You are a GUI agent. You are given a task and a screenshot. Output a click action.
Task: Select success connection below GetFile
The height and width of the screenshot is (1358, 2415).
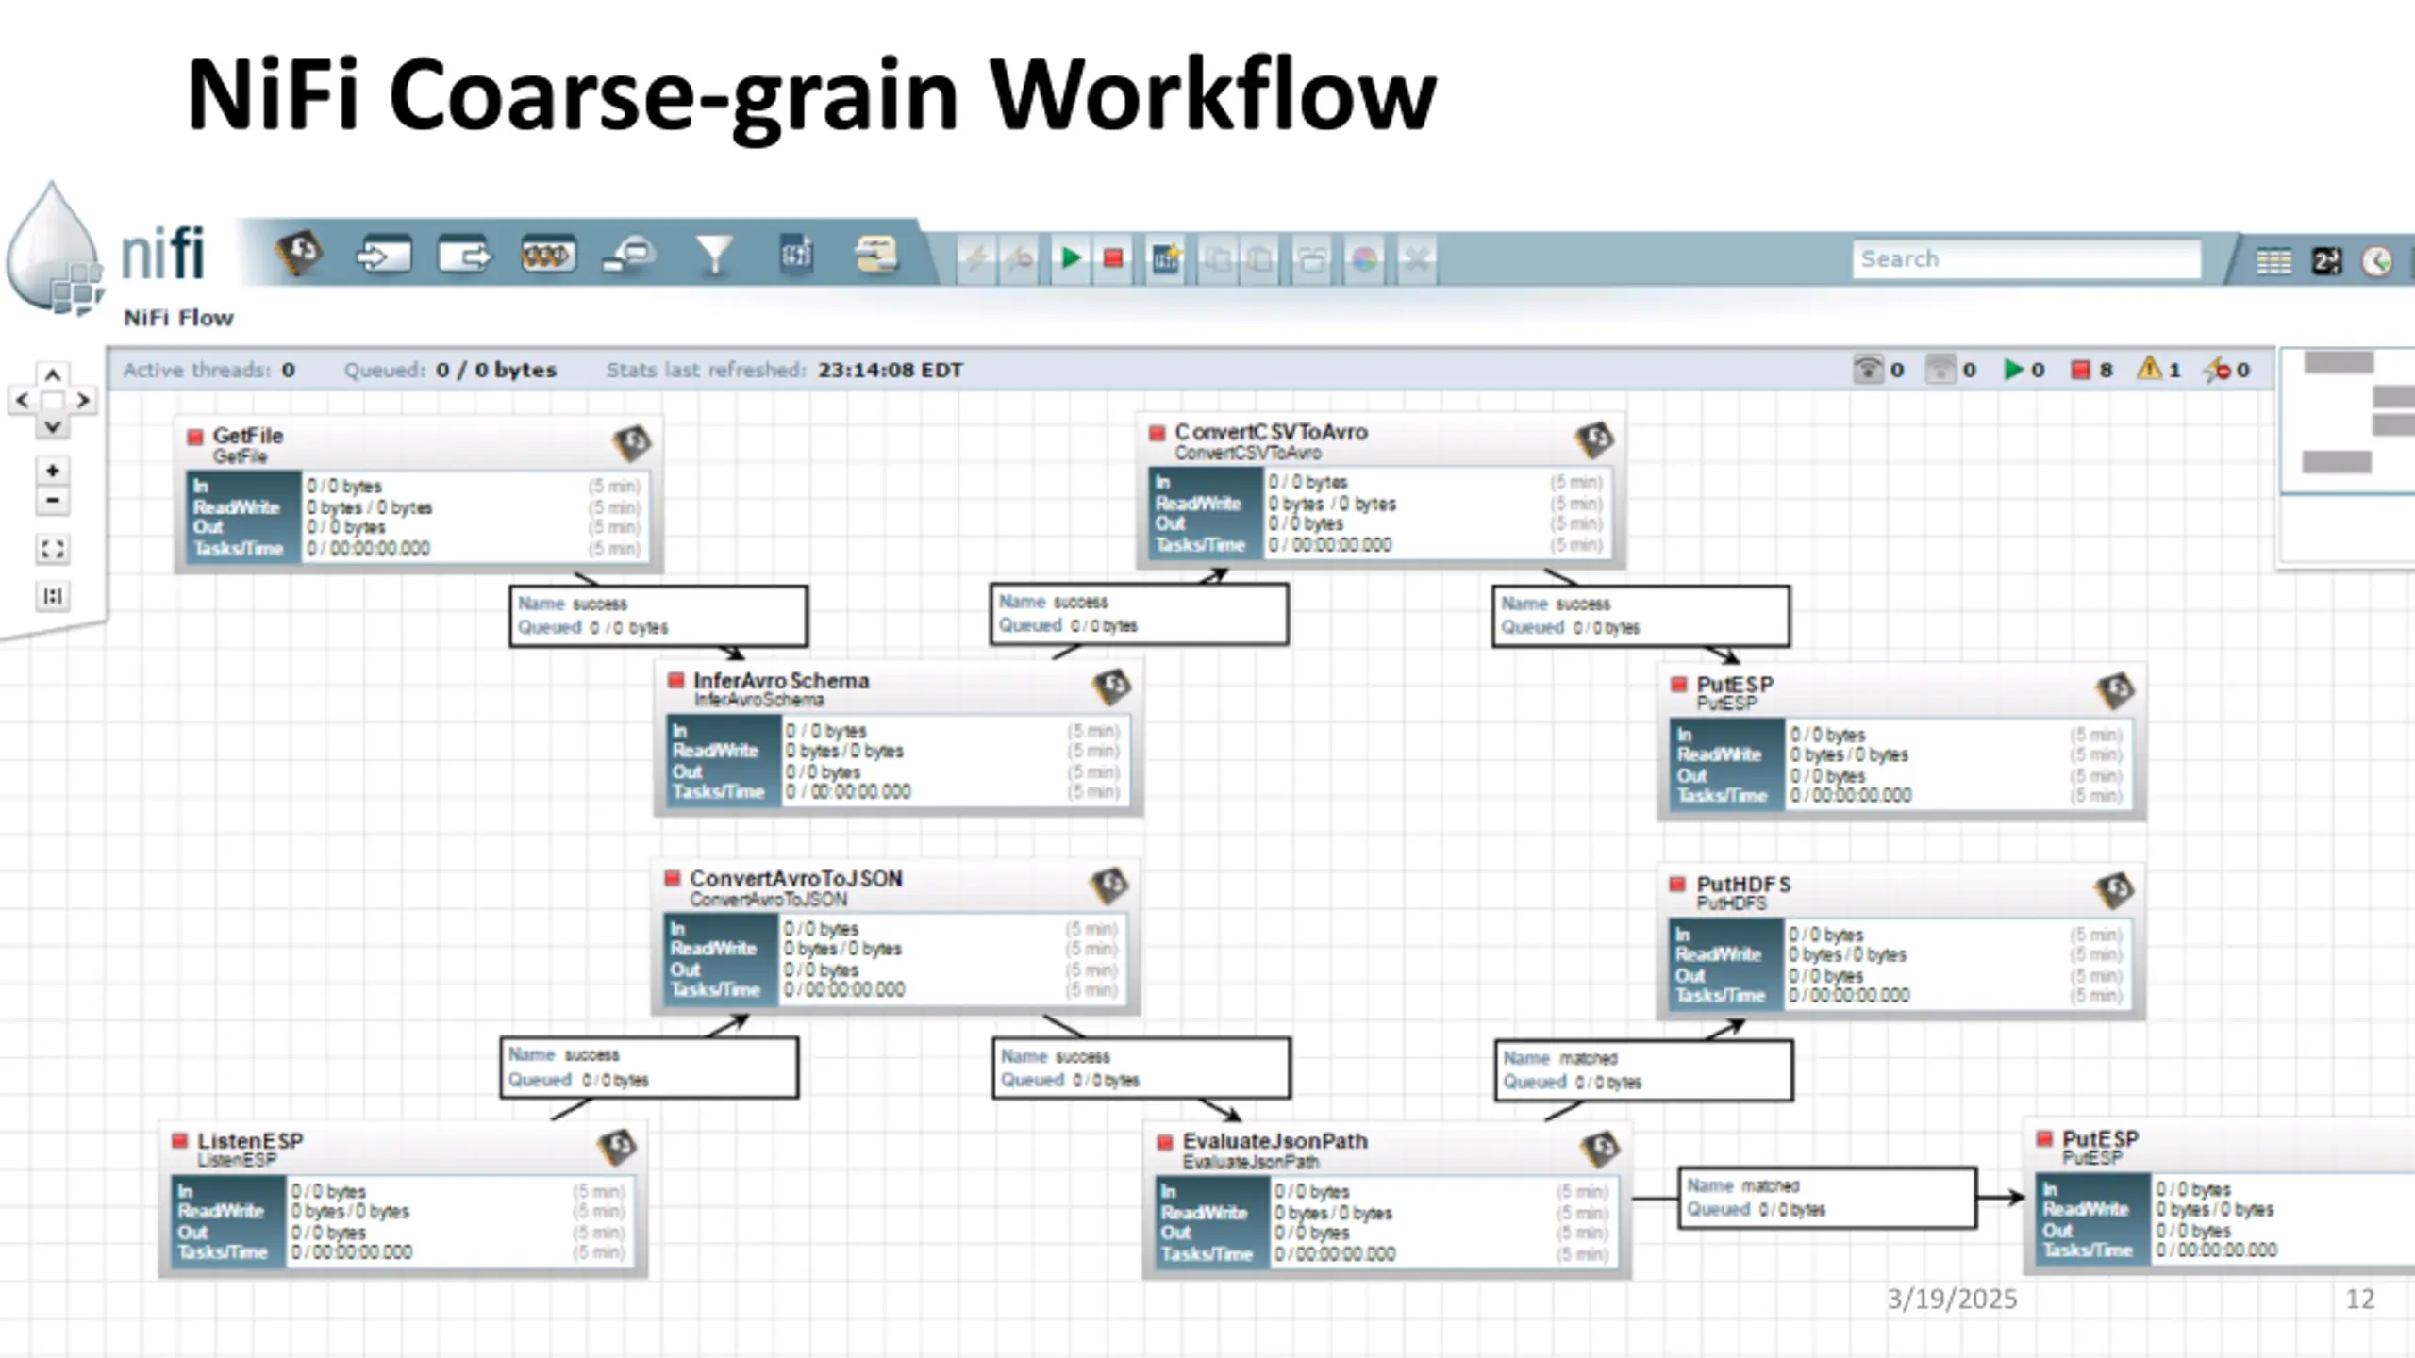click(x=658, y=616)
